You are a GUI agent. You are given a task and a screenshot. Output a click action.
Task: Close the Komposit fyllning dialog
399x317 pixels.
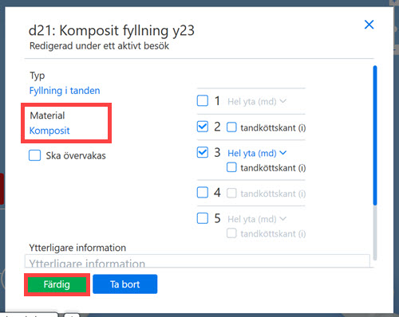point(369,25)
